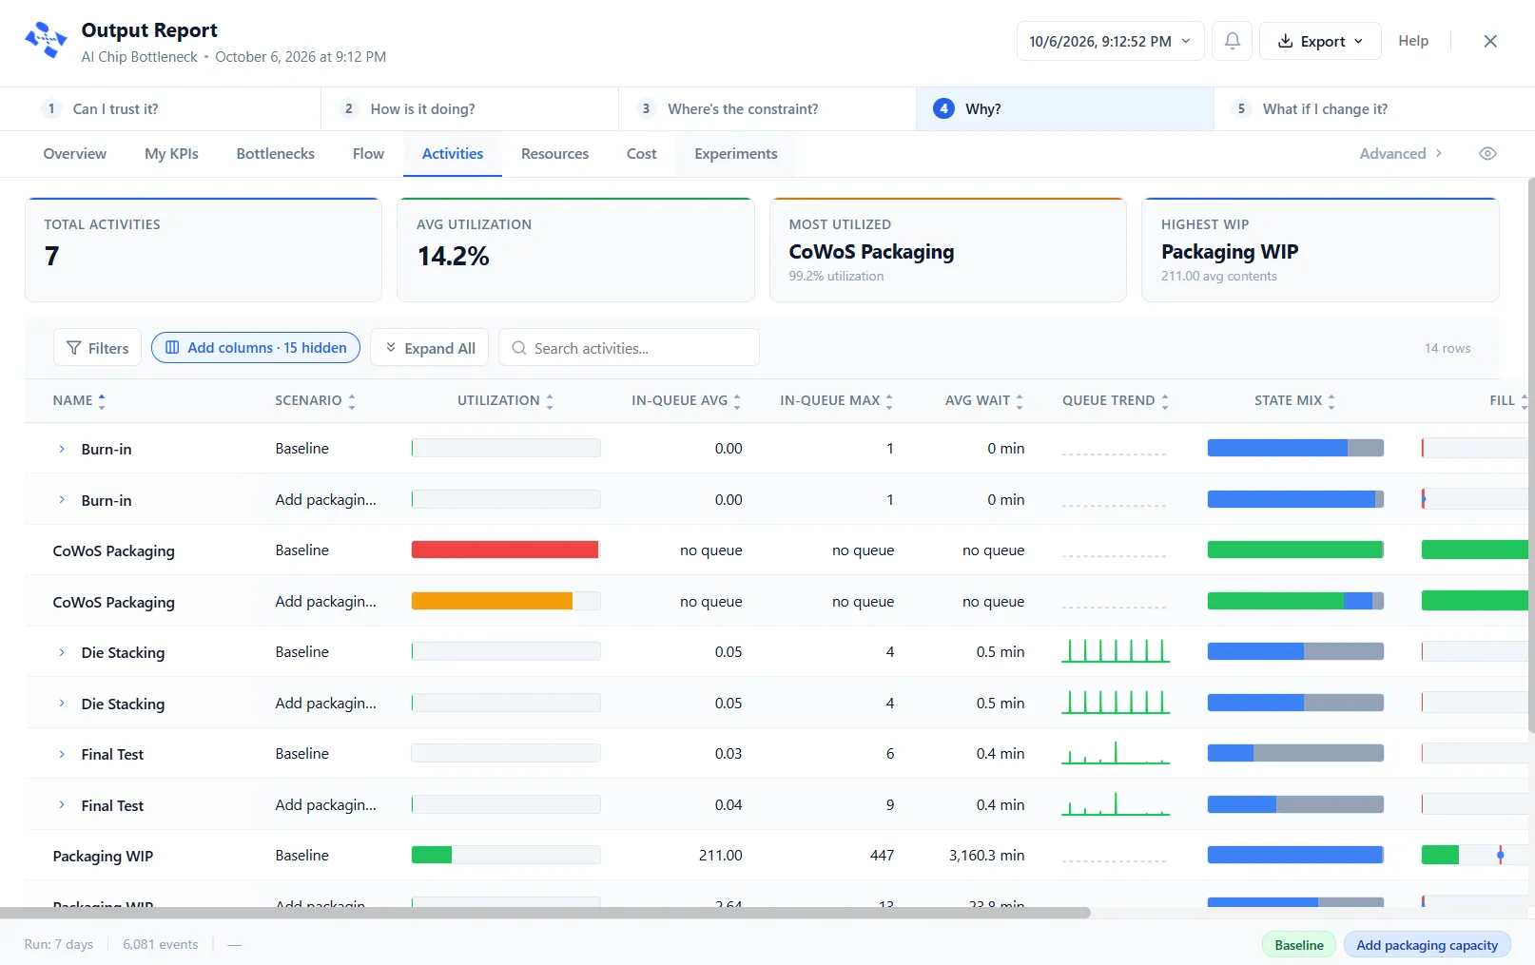Toggle the Baseline scenario chip
The width and height of the screenshot is (1535, 965).
(1299, 945)
